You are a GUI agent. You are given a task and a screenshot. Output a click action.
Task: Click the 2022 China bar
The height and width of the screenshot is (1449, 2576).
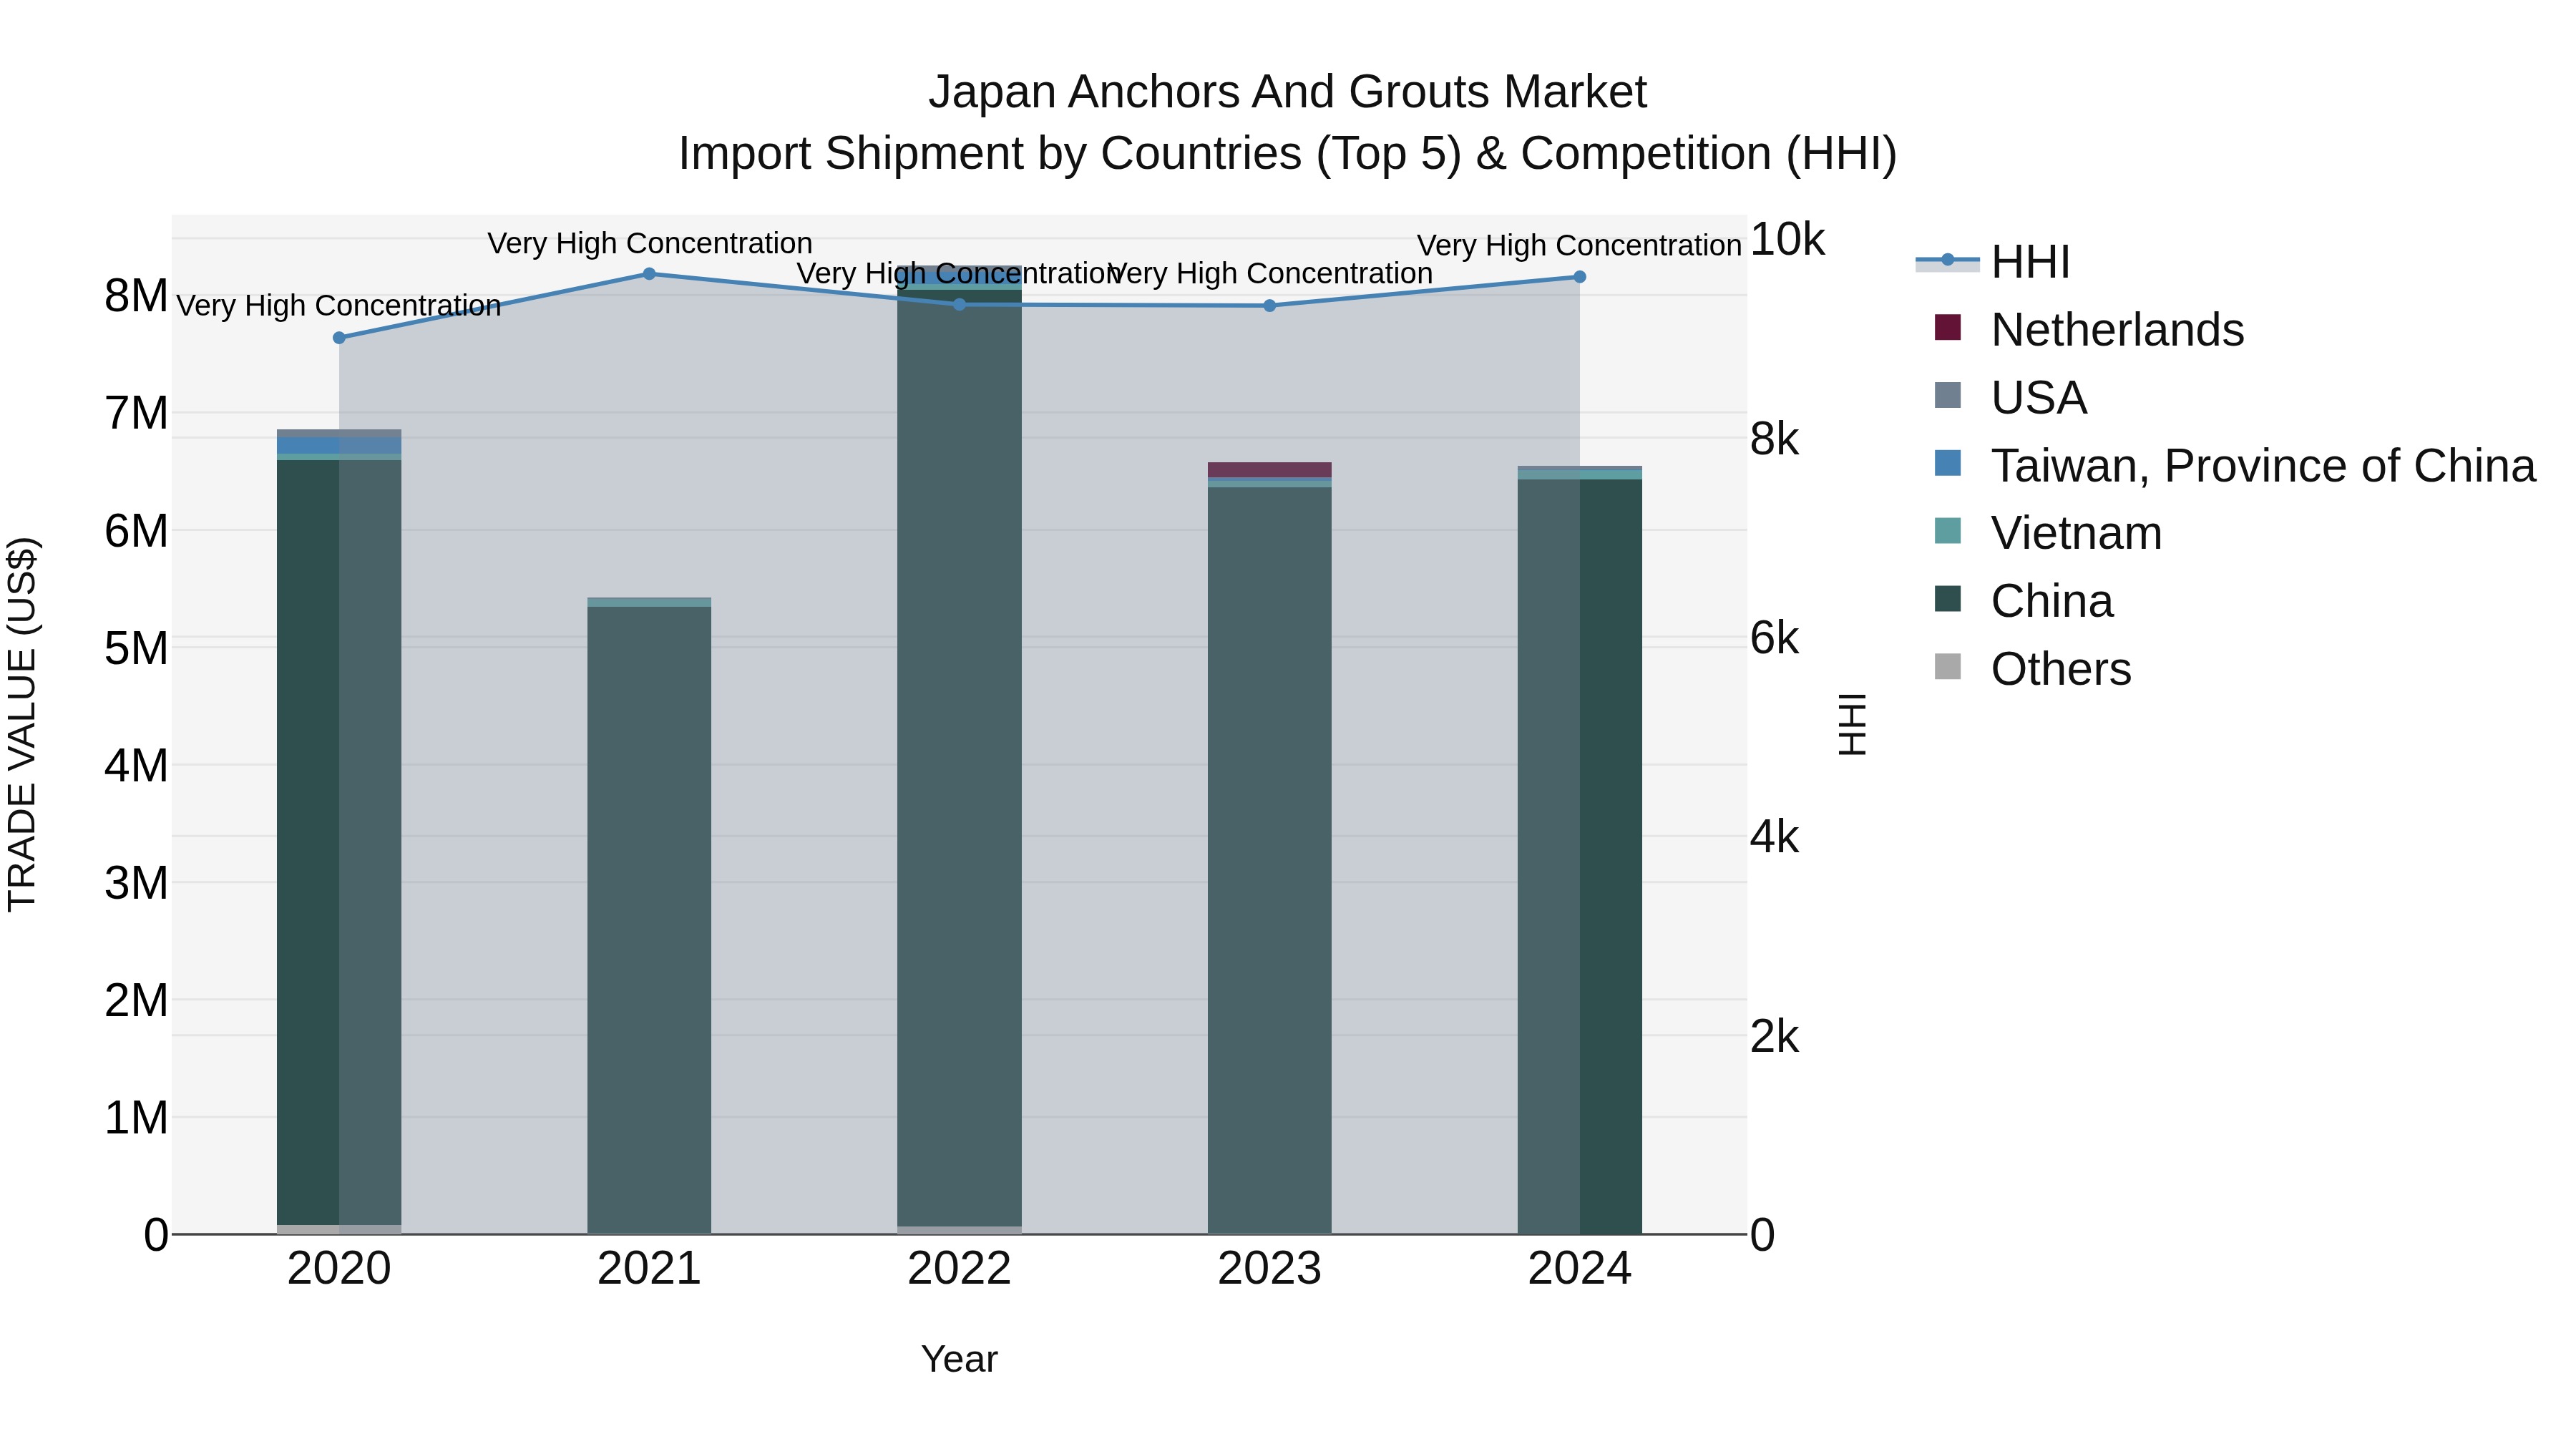click(959, 757)
